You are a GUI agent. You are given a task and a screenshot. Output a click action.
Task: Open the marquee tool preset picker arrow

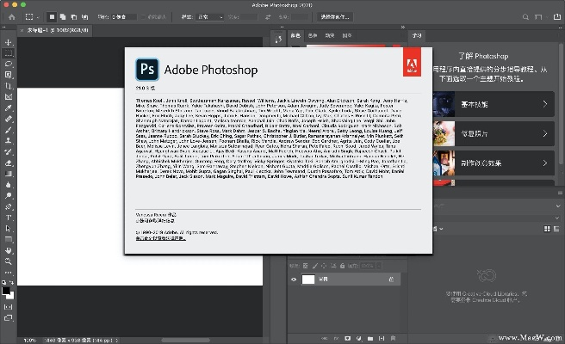(x=38, y=15)
